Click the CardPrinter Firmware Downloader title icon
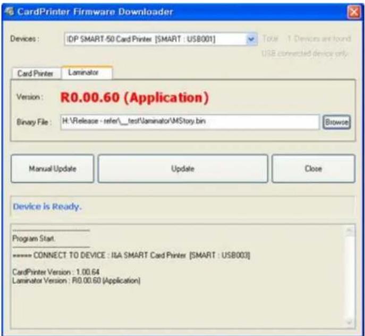The height and width of the screenshot is (336, 365). coord(10,11)
